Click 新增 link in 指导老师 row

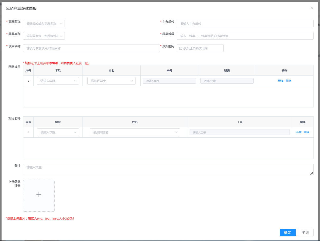tap(299, 132)
